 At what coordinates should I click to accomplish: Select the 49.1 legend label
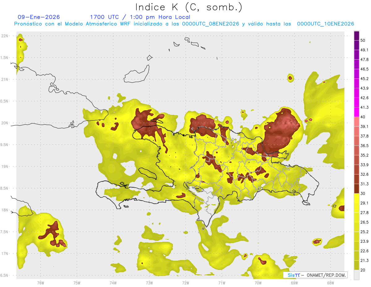(x=364, y=50)
